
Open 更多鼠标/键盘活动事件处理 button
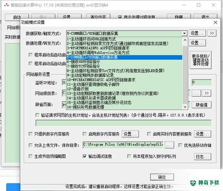tap(201, 60)
